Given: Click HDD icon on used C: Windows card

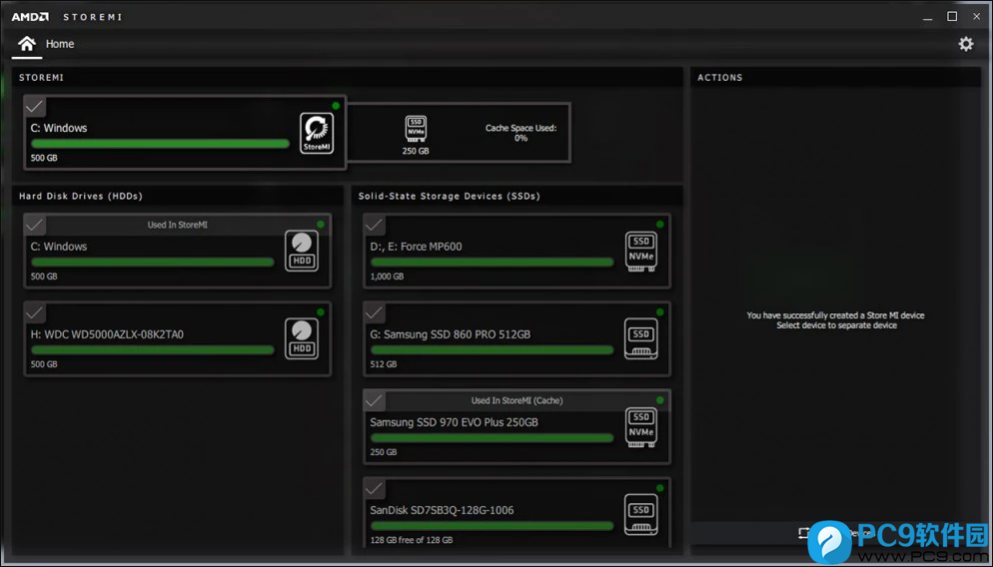Looking at the screenshot, I should 302,252.
